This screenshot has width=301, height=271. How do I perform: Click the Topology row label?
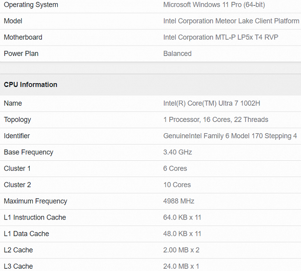(18, 120)
